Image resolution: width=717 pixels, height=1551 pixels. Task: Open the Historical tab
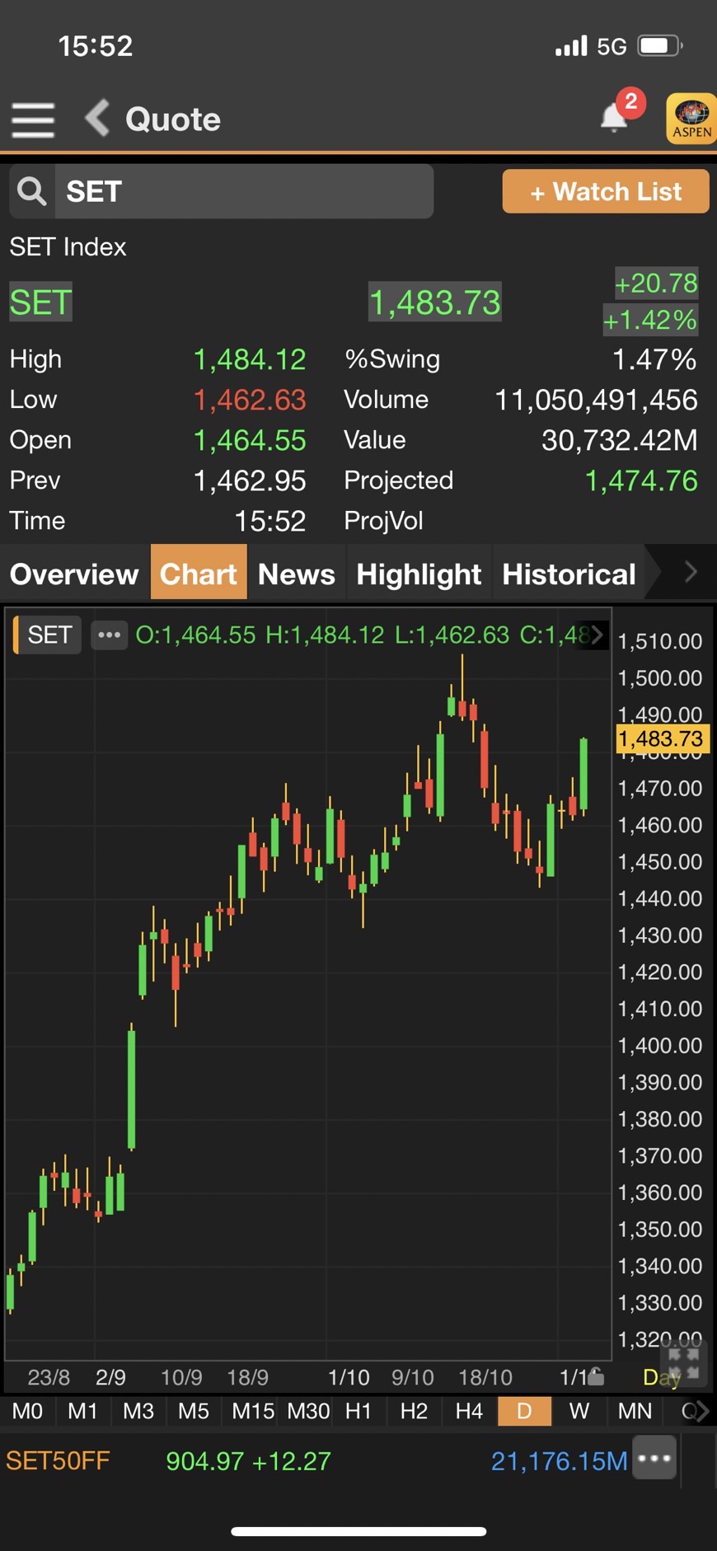tap(569, 574)
